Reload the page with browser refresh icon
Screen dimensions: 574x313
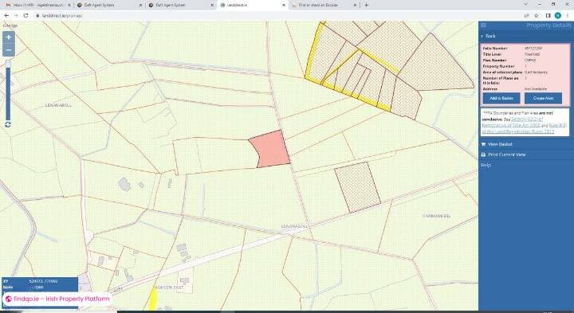[x=26, y=15]
